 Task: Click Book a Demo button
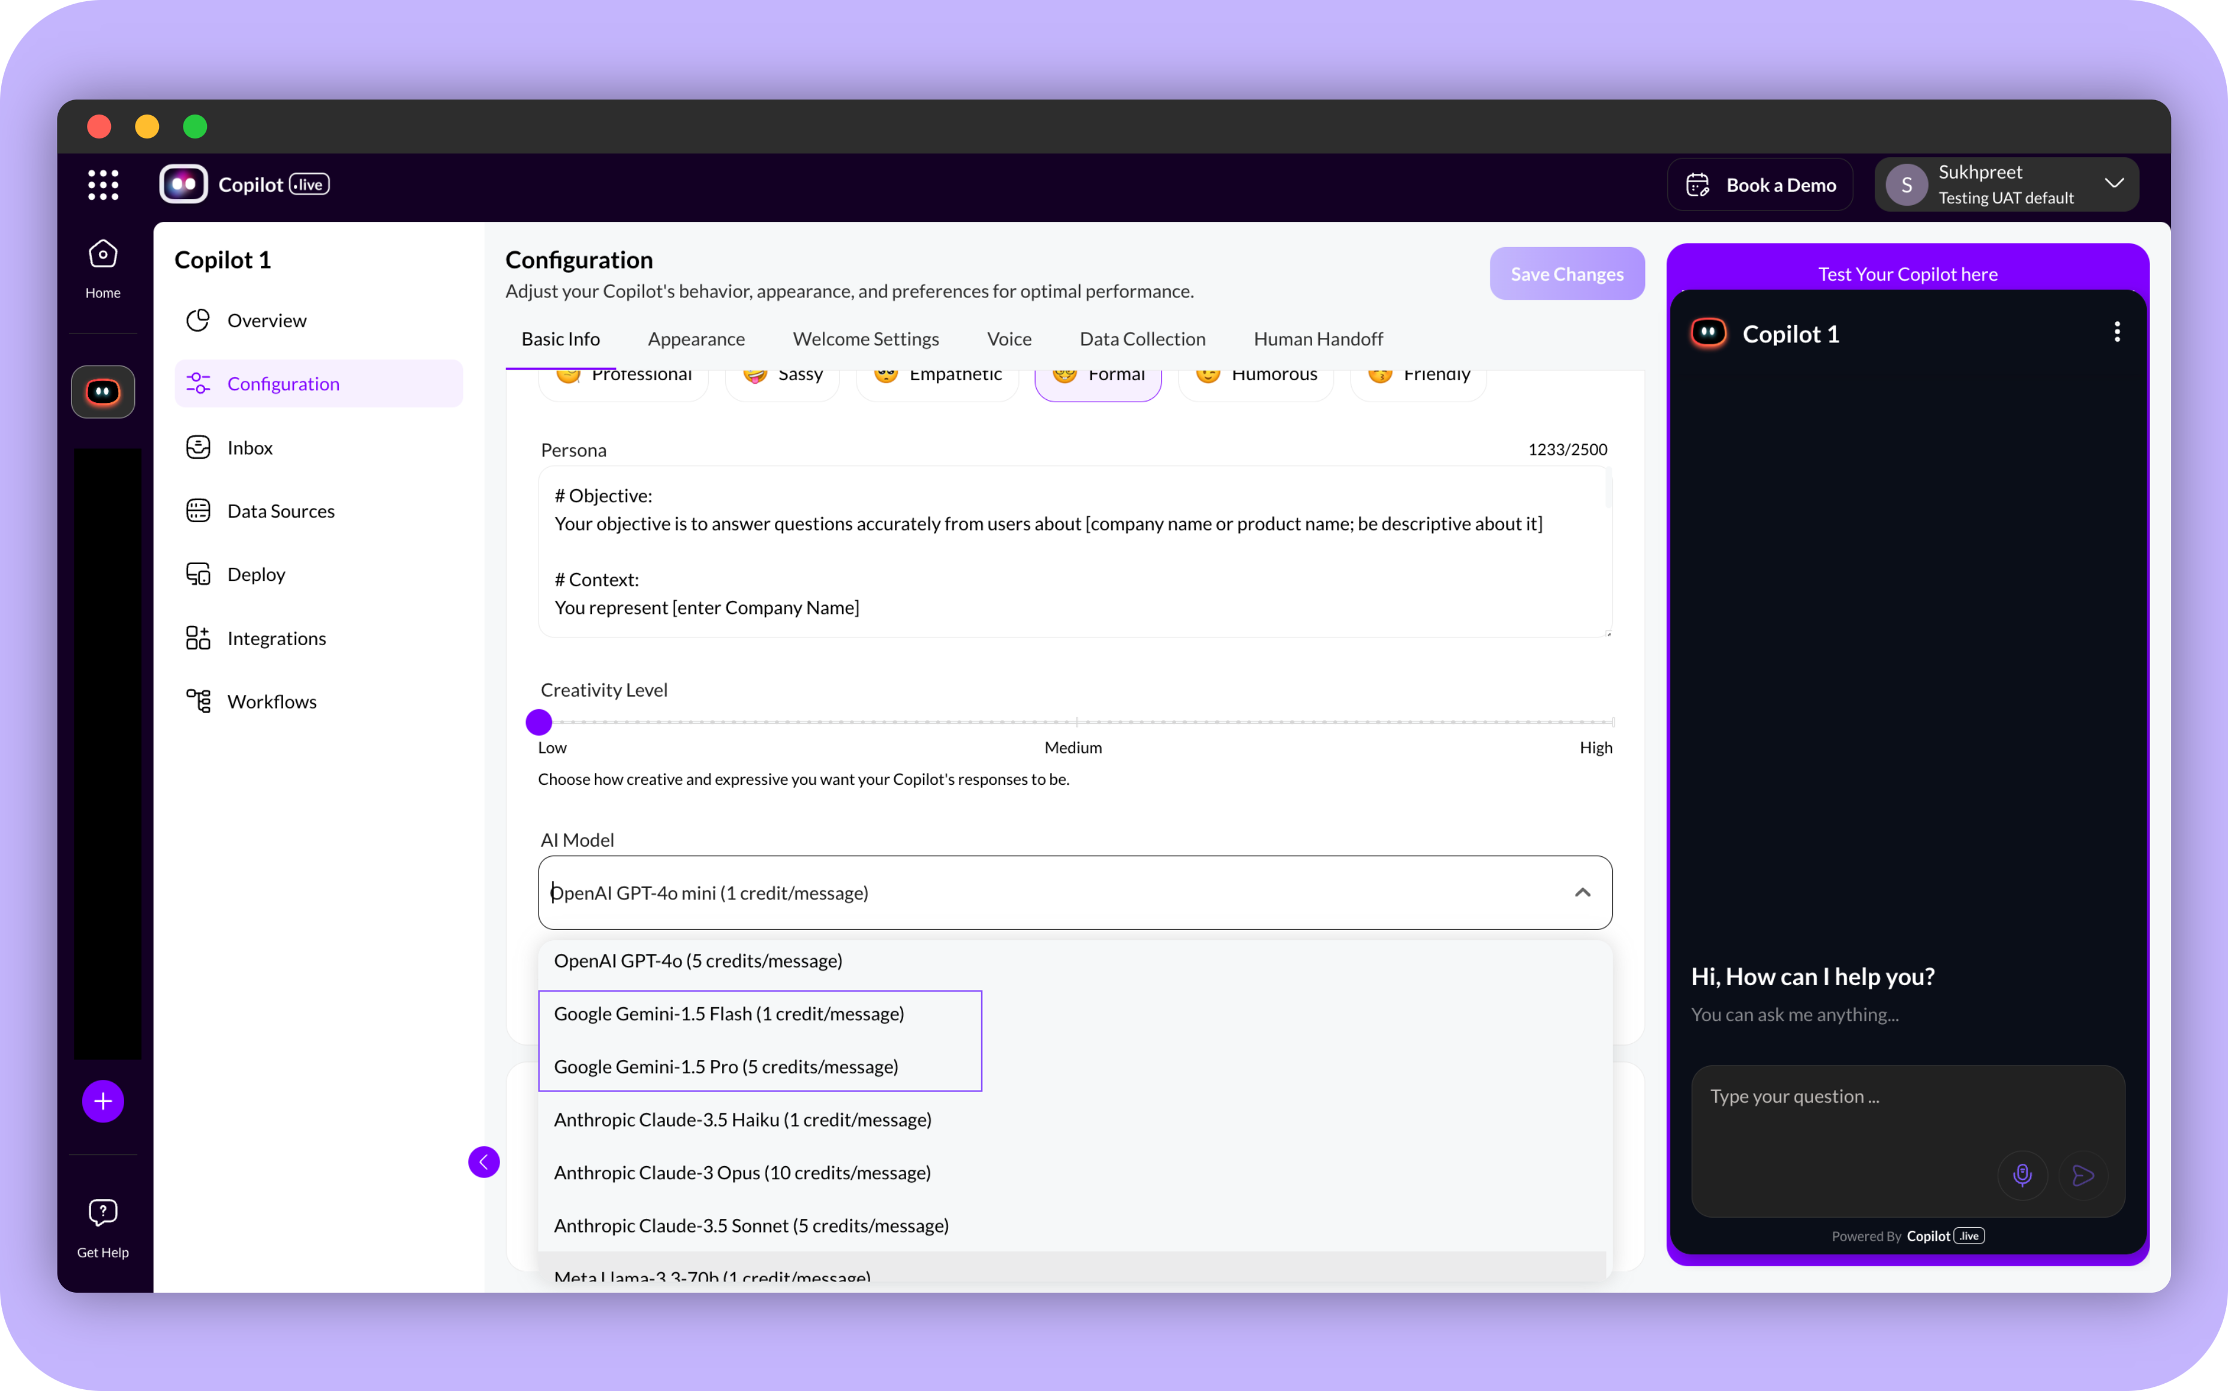pyautogui.click(x=1760, y=185)
